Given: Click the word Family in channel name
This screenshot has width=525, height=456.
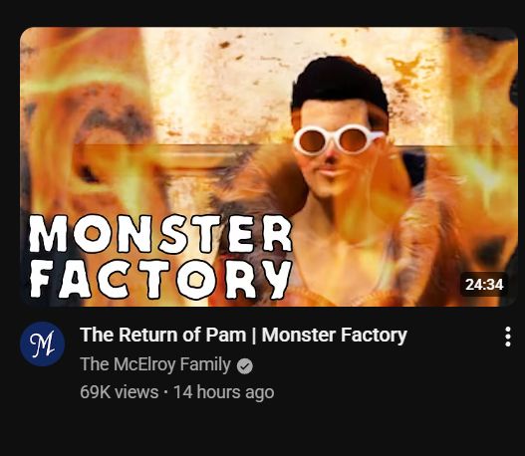Looking at the screenshot, I should tap(205, 364).
